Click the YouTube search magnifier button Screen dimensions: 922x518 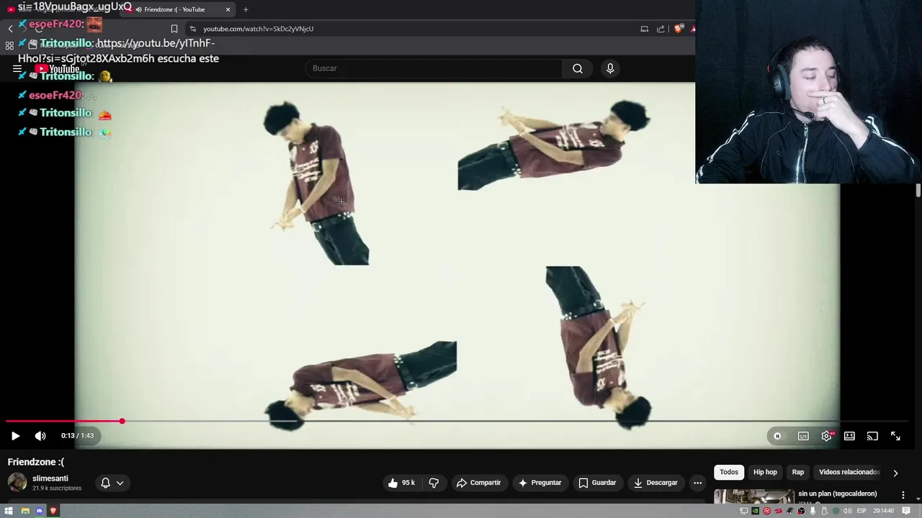578,68
